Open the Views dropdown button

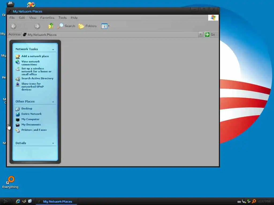point(105,26)
